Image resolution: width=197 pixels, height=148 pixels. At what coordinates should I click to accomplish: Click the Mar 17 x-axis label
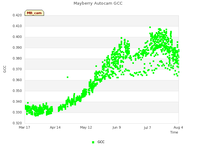24,127
